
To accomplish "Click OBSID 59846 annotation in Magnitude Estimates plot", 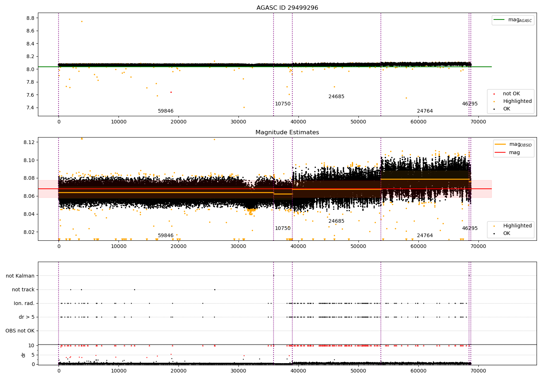I will coord(165,236).
